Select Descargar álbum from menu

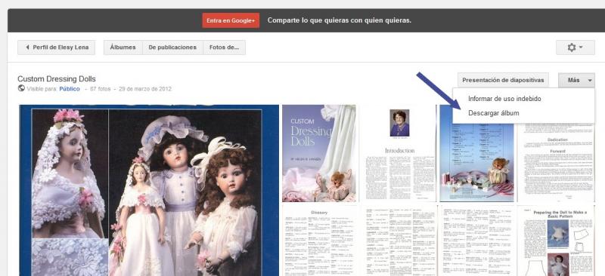point(494,113)
